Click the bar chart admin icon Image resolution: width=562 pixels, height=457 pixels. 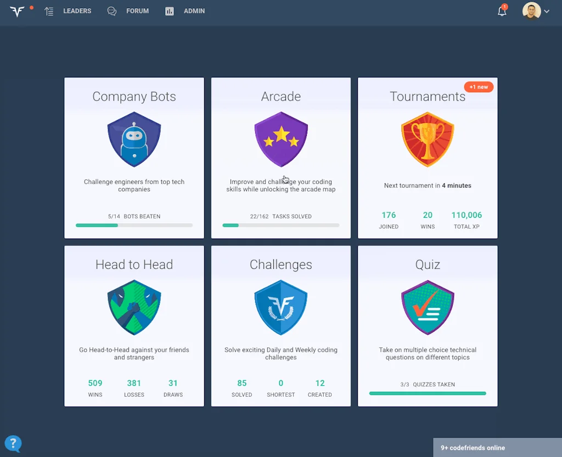click(x=170, y=11)
